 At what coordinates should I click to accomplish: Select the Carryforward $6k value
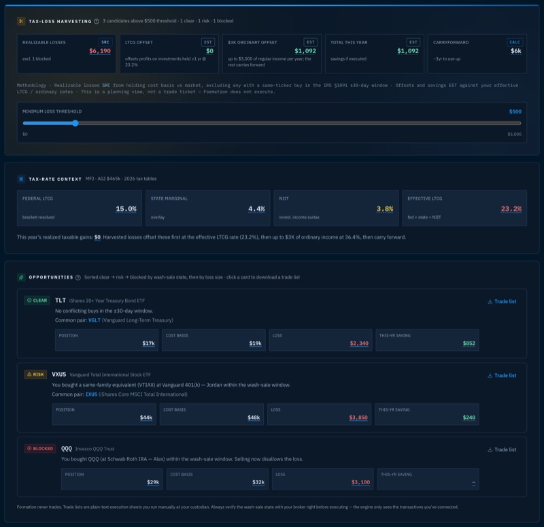point(516,51)
